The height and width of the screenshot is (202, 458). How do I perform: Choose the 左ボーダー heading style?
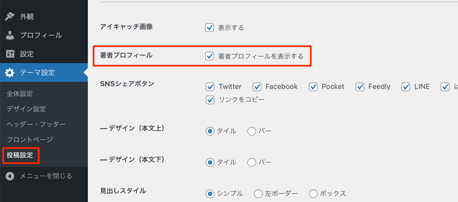click(258, 194)
